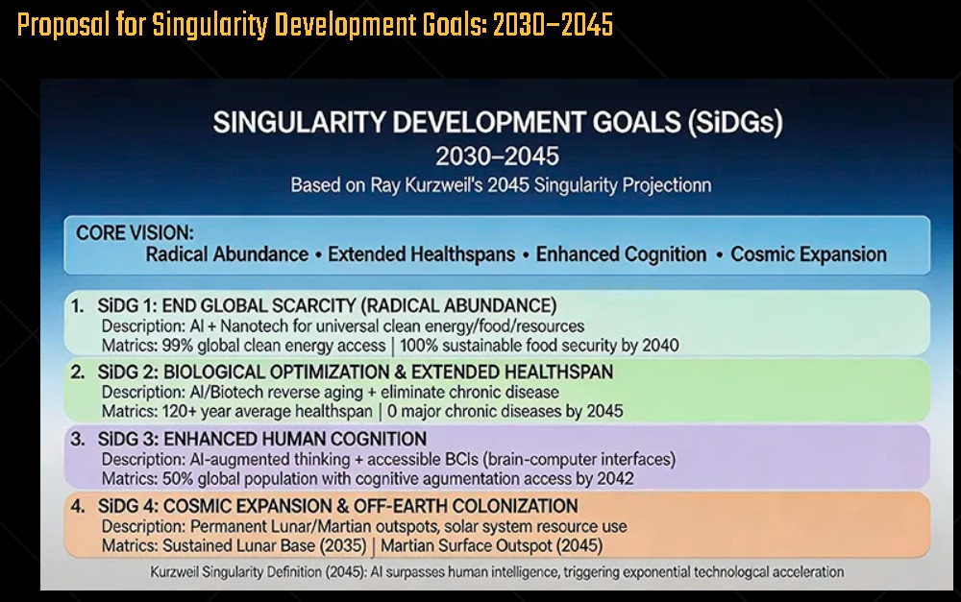
Task: Click '120+ year average healthspan' metric
Action: (267, 412)
